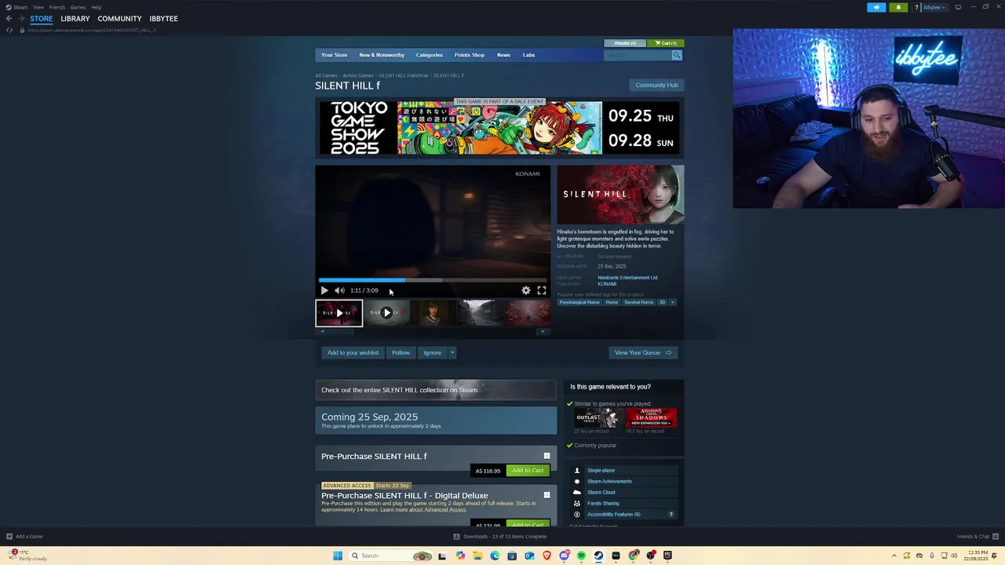This screenshot has height=565, width=1005.
Task: Switch to Big Picture mode monitor icon
Action: [958, 7]
